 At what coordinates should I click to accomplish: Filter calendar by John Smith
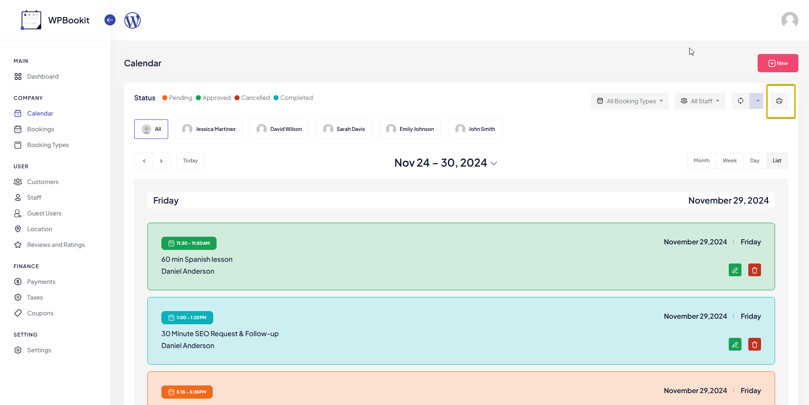[x=475, y=129]
